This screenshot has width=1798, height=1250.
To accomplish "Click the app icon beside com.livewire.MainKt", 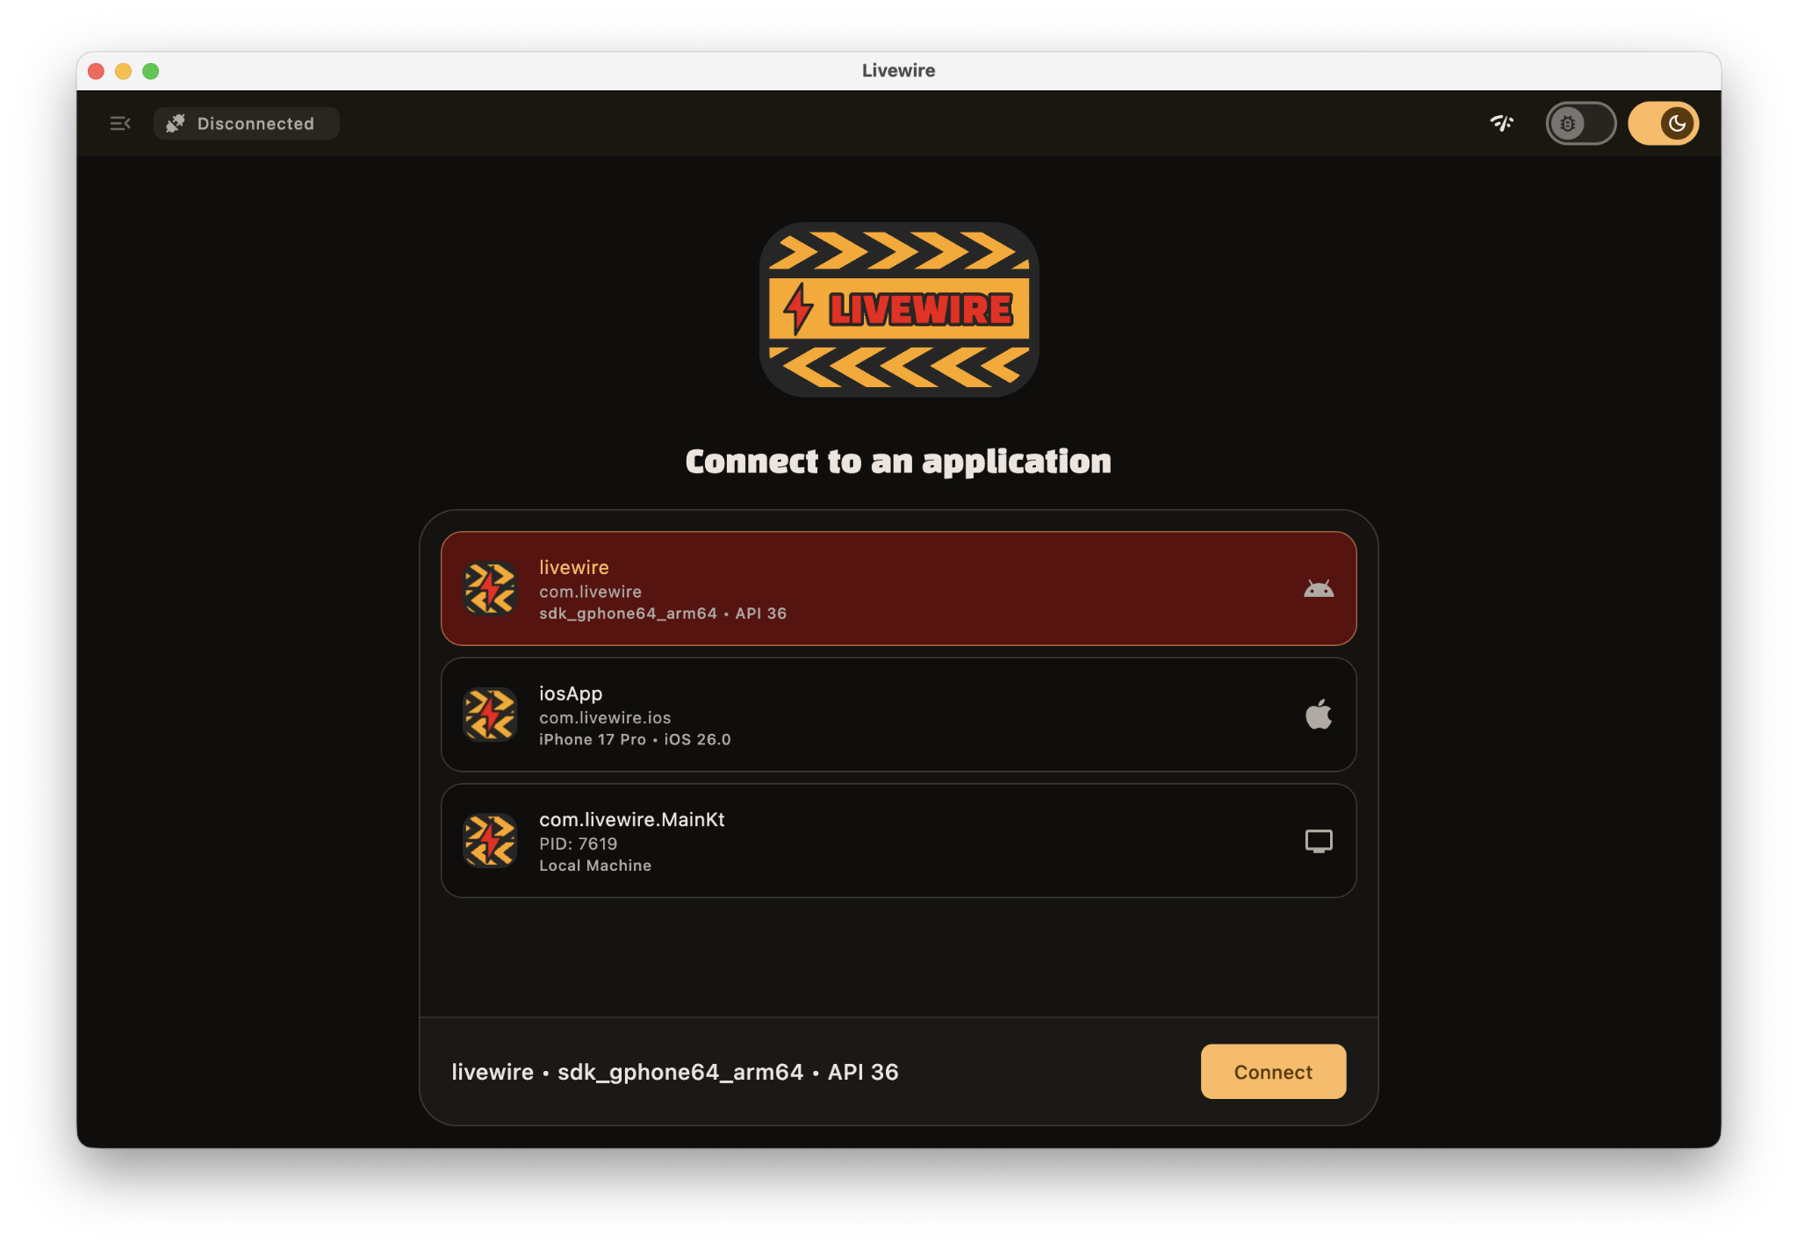I will click(x=490, y=841).
